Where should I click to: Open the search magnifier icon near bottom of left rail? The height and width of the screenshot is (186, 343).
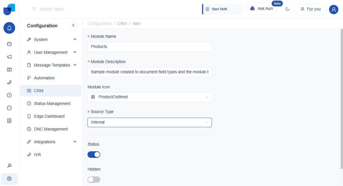pyautogui.click(x=9, y=166)
